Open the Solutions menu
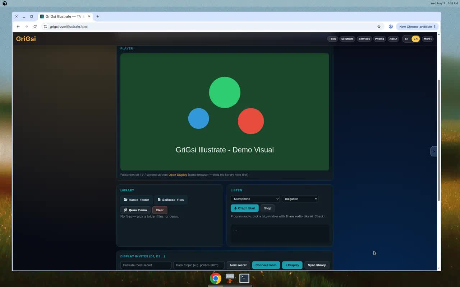This screenshot has height=287, width=460. pyautogui.click(x=347, y=39)
